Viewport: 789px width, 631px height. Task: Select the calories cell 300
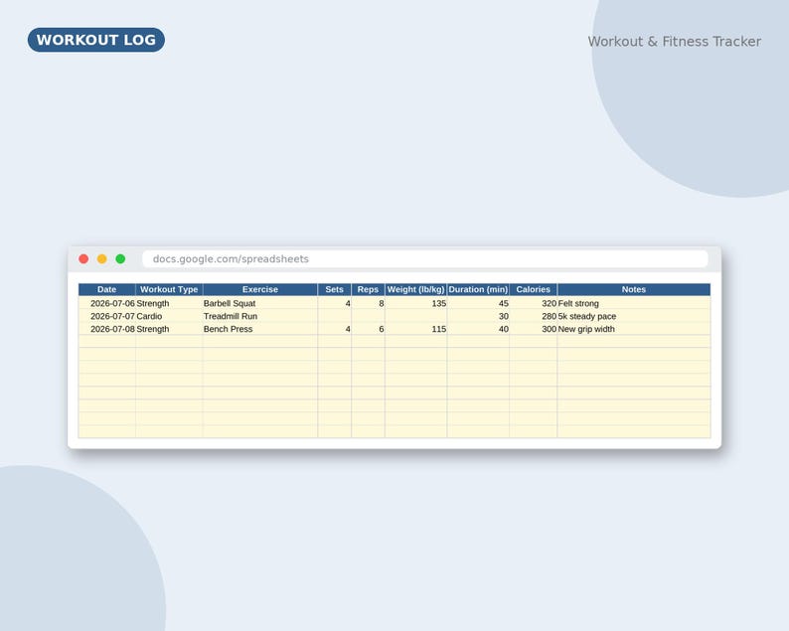tap(533, 329)
